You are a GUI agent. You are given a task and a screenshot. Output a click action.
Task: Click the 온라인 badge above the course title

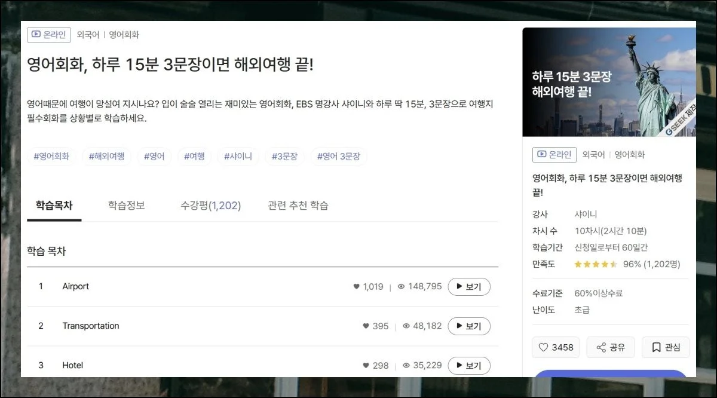[x=49, y=35]
